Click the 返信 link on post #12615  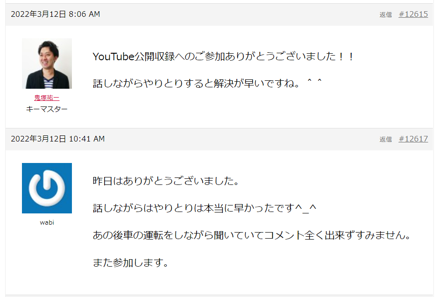[x=385, y=14]
